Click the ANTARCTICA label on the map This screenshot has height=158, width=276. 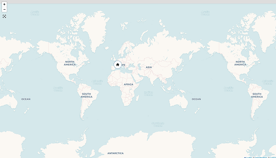[116, 153]
